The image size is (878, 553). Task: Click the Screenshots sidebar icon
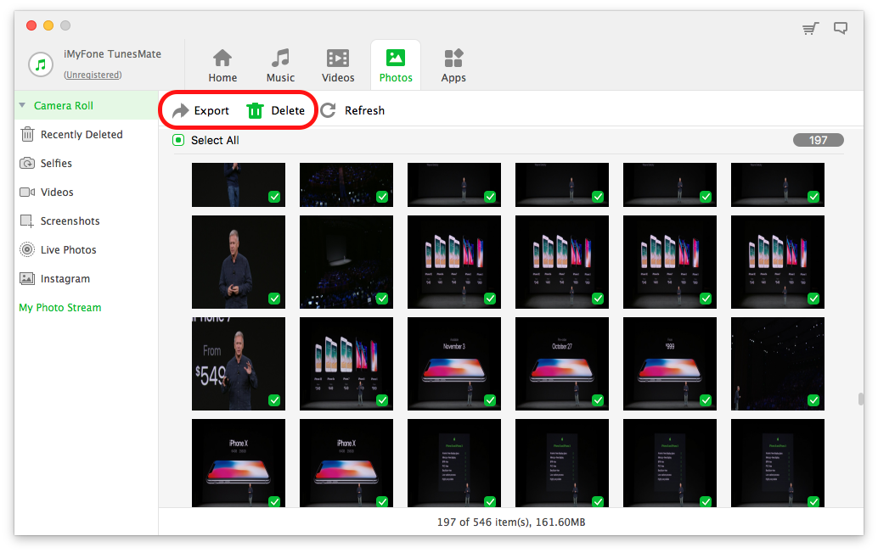[27, 221]
